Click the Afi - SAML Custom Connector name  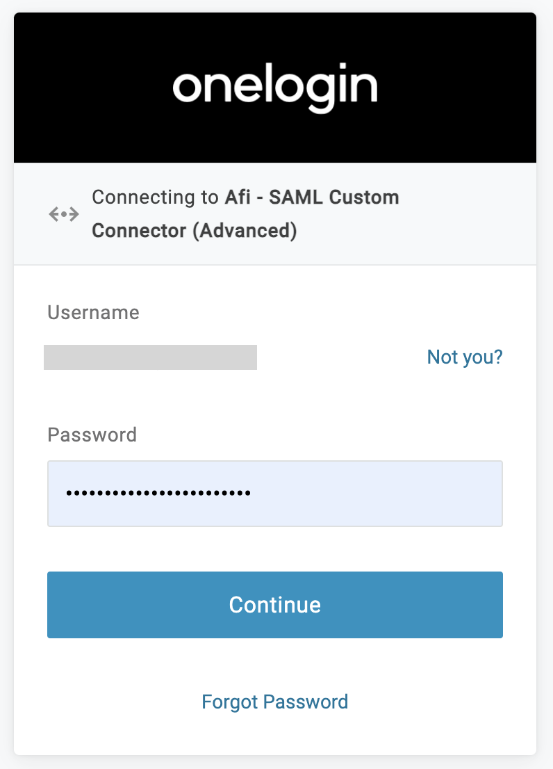311,198
